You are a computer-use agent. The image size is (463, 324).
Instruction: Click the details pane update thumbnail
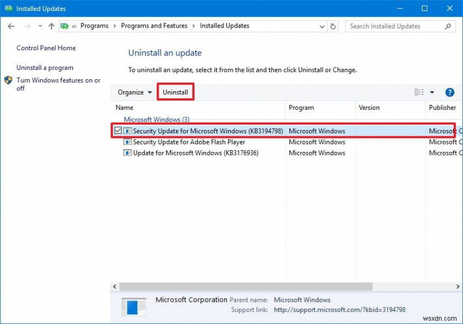coord(134,307)
